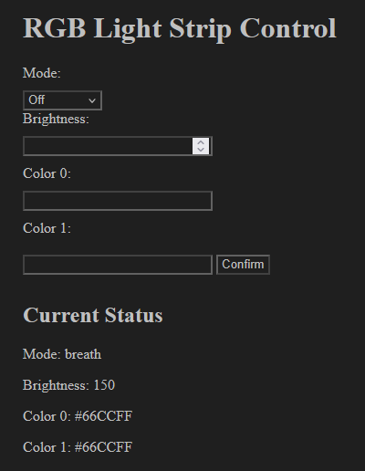Click the word breath in status
Viewport: 365px width, 471px height.
[x=83, y=354]
